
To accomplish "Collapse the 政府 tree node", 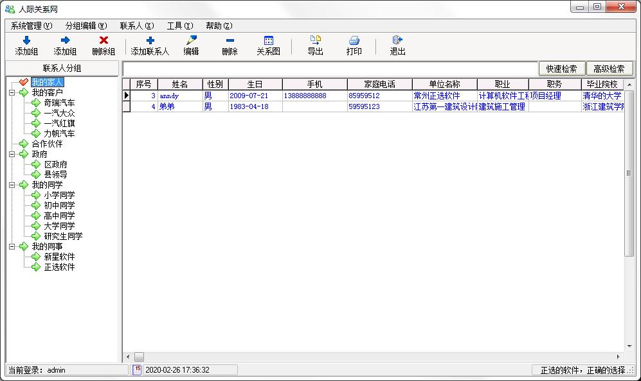I will (x=12, y=154).
